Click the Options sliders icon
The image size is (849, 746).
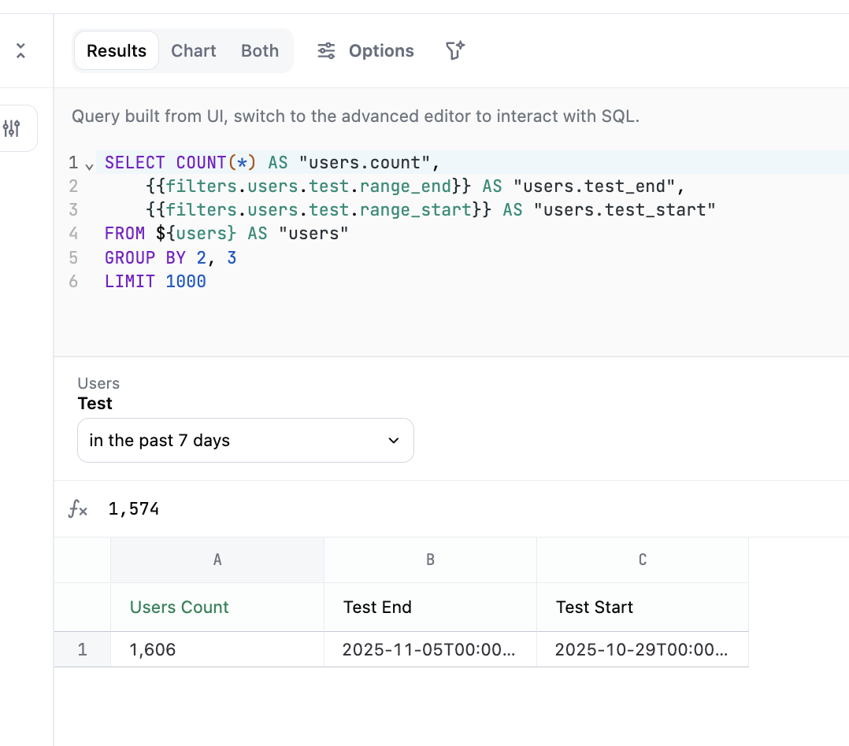point(326,51)
